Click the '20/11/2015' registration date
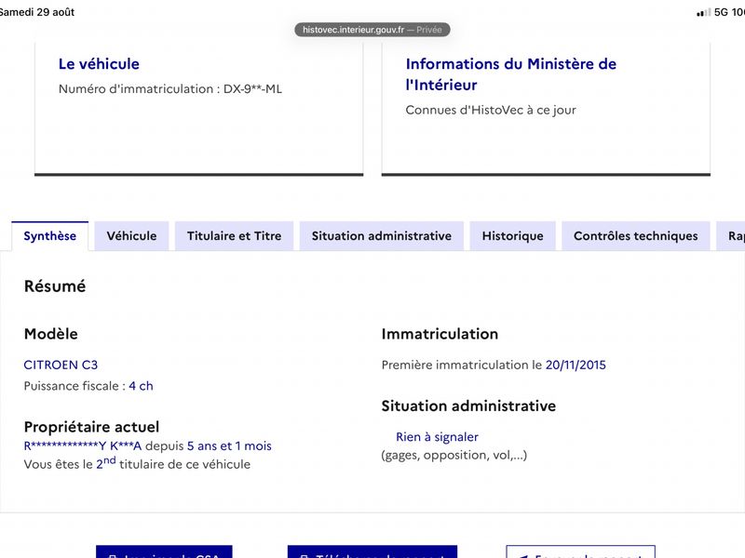This screenshot has width=745, height=558. tap(576, 365)
